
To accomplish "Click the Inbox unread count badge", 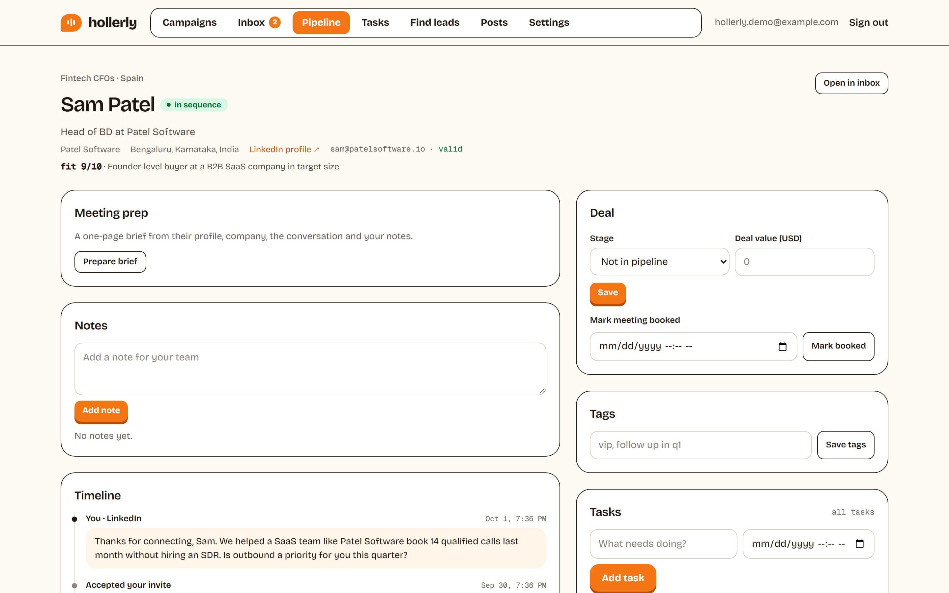I will coord(274,22).
